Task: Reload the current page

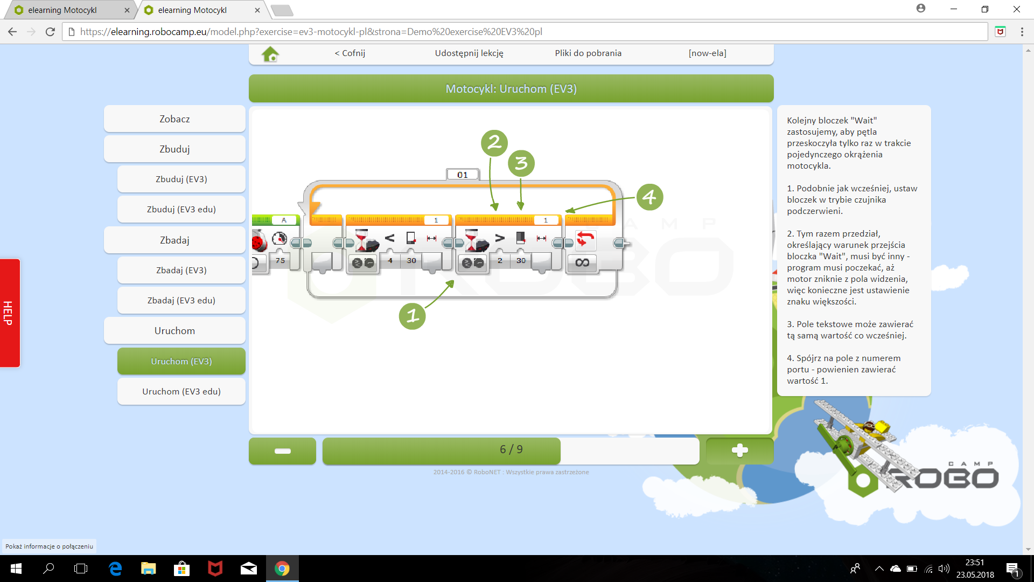Action: (50, 32)
